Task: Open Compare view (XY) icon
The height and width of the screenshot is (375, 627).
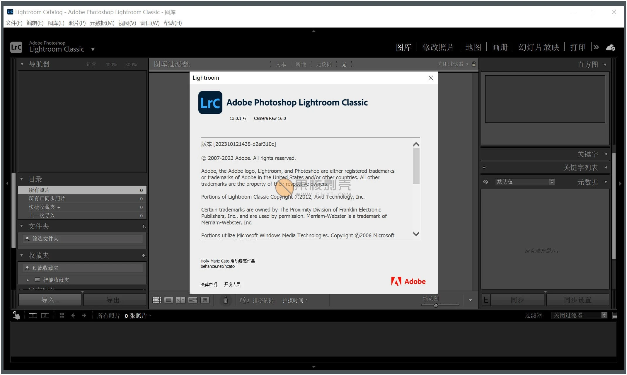Action: pos(180,300)
